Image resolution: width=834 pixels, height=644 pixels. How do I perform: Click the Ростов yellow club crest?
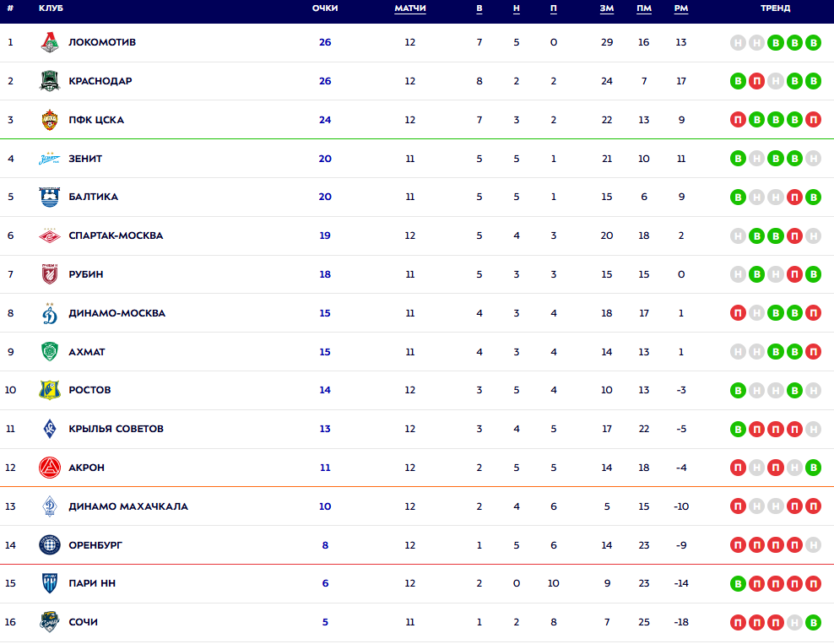[x=51, y=390]
